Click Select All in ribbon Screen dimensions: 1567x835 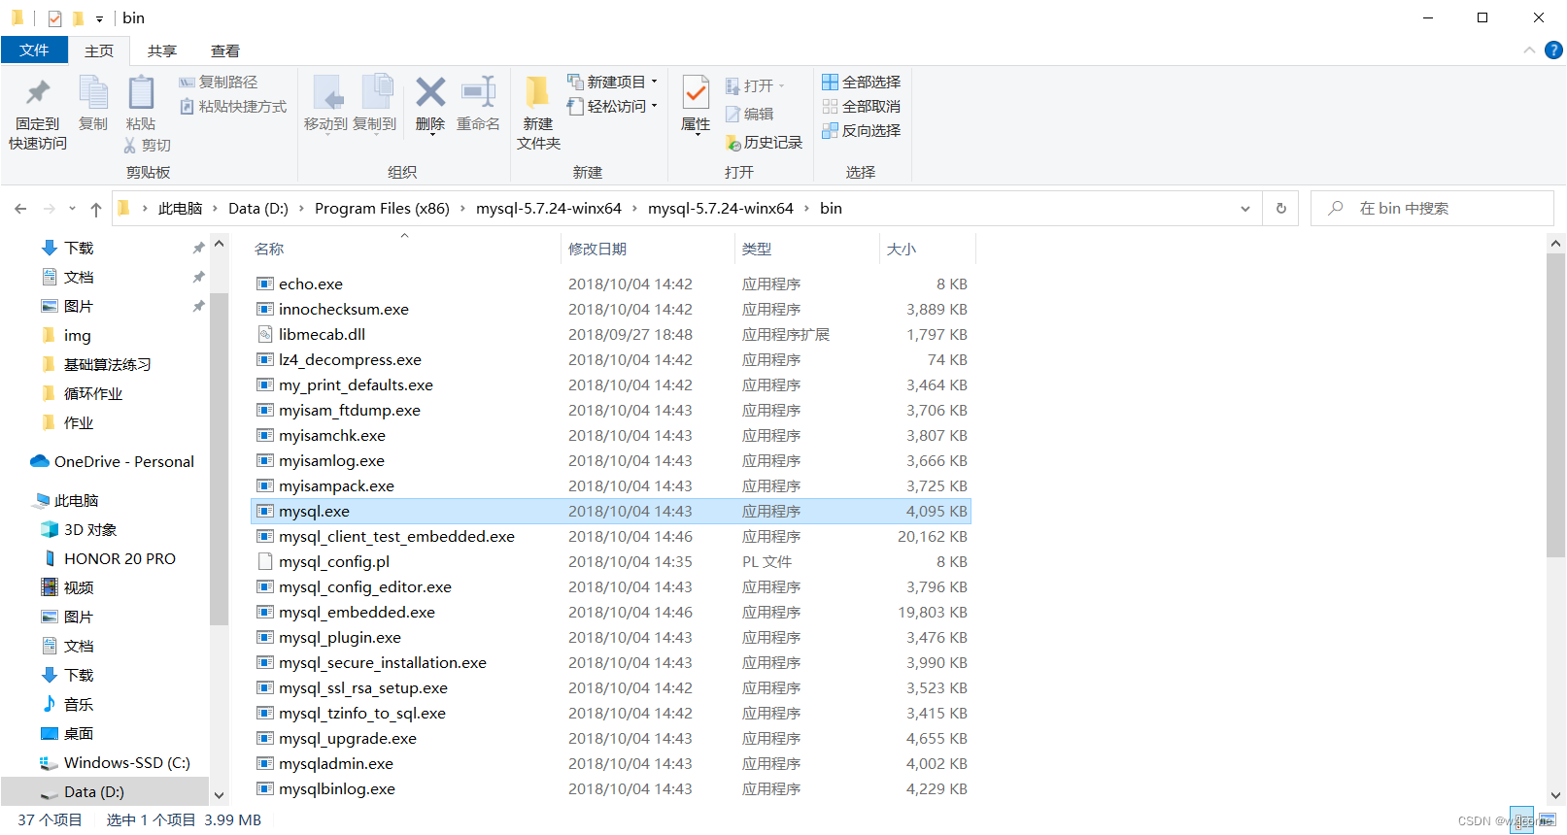[862, 83]
